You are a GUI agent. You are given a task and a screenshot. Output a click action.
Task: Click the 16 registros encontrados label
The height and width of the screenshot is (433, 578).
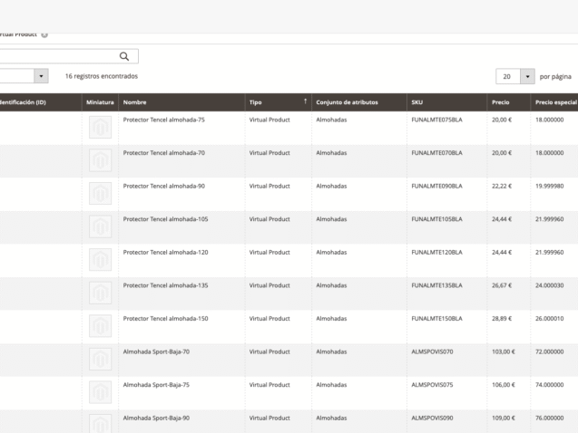[102, 76]
